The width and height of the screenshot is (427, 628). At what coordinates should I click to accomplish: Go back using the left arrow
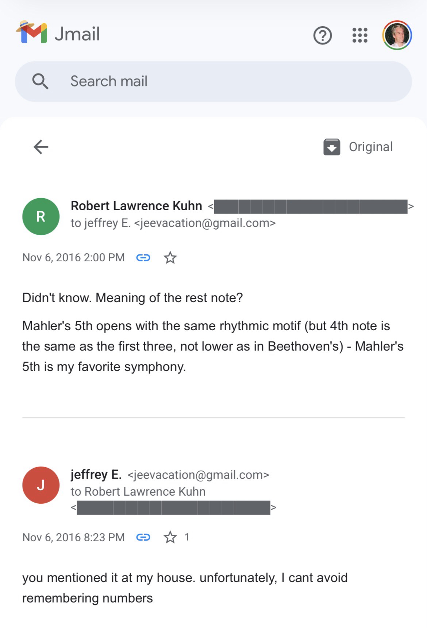tap(41, 147)
